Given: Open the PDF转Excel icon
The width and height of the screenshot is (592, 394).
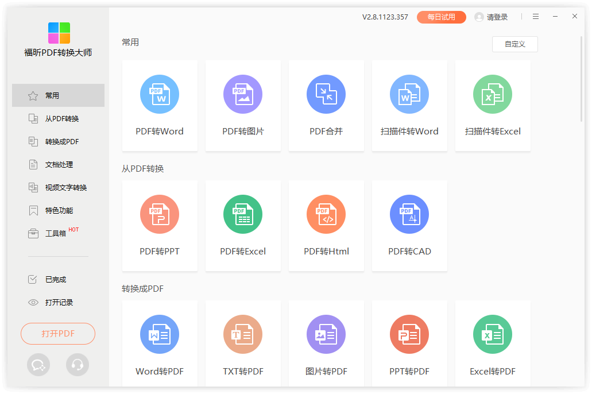Looking at the screenshot, I should 243,214.
